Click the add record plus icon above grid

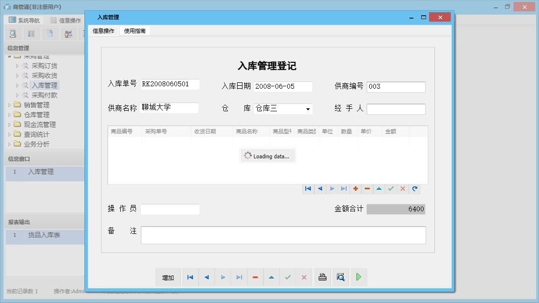[x=355, y=189]
